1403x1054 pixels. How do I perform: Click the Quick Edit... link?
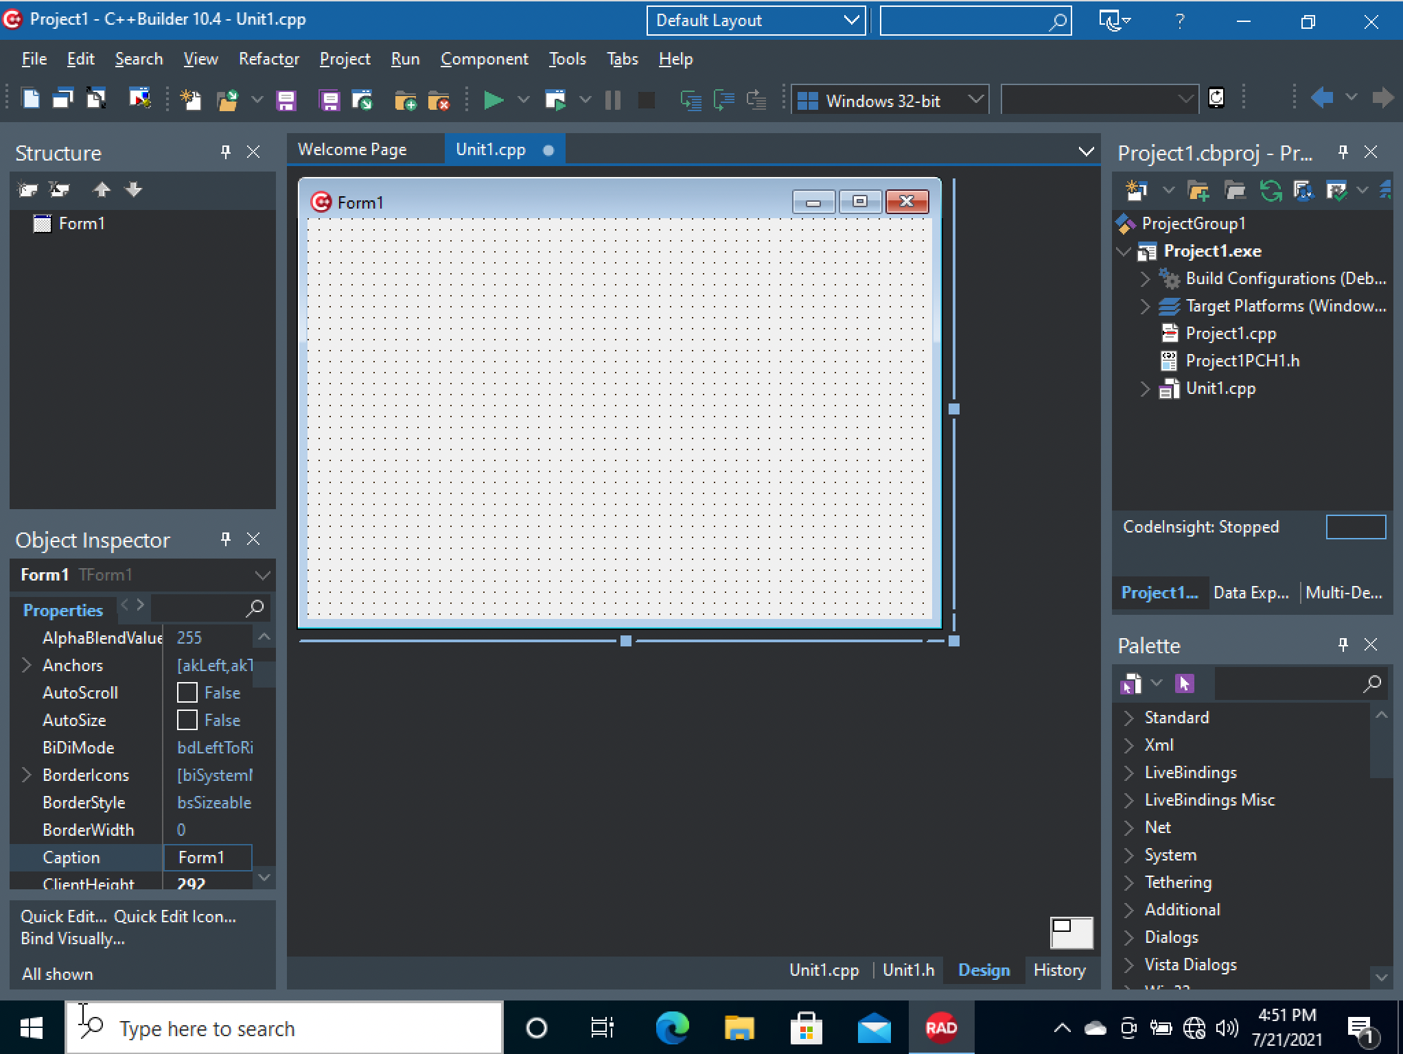coord(65,916)
